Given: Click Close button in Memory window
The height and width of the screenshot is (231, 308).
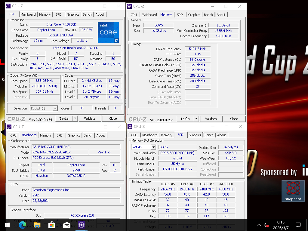Looking at the screenshot, I should [234, 119].
